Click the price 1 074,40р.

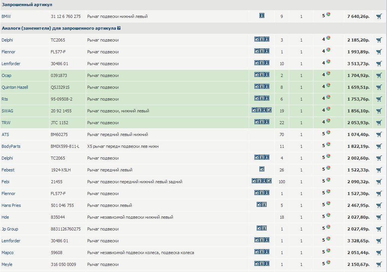(358, 134)
